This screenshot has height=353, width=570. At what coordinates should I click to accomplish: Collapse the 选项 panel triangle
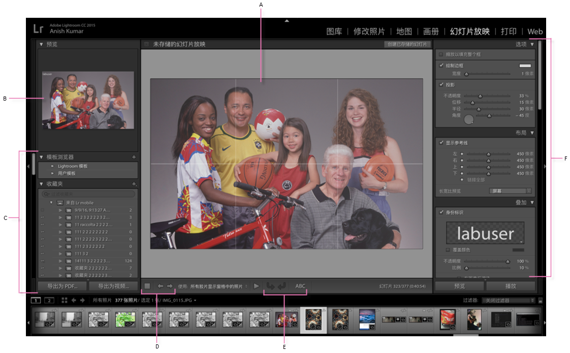(x=532, y=44)
